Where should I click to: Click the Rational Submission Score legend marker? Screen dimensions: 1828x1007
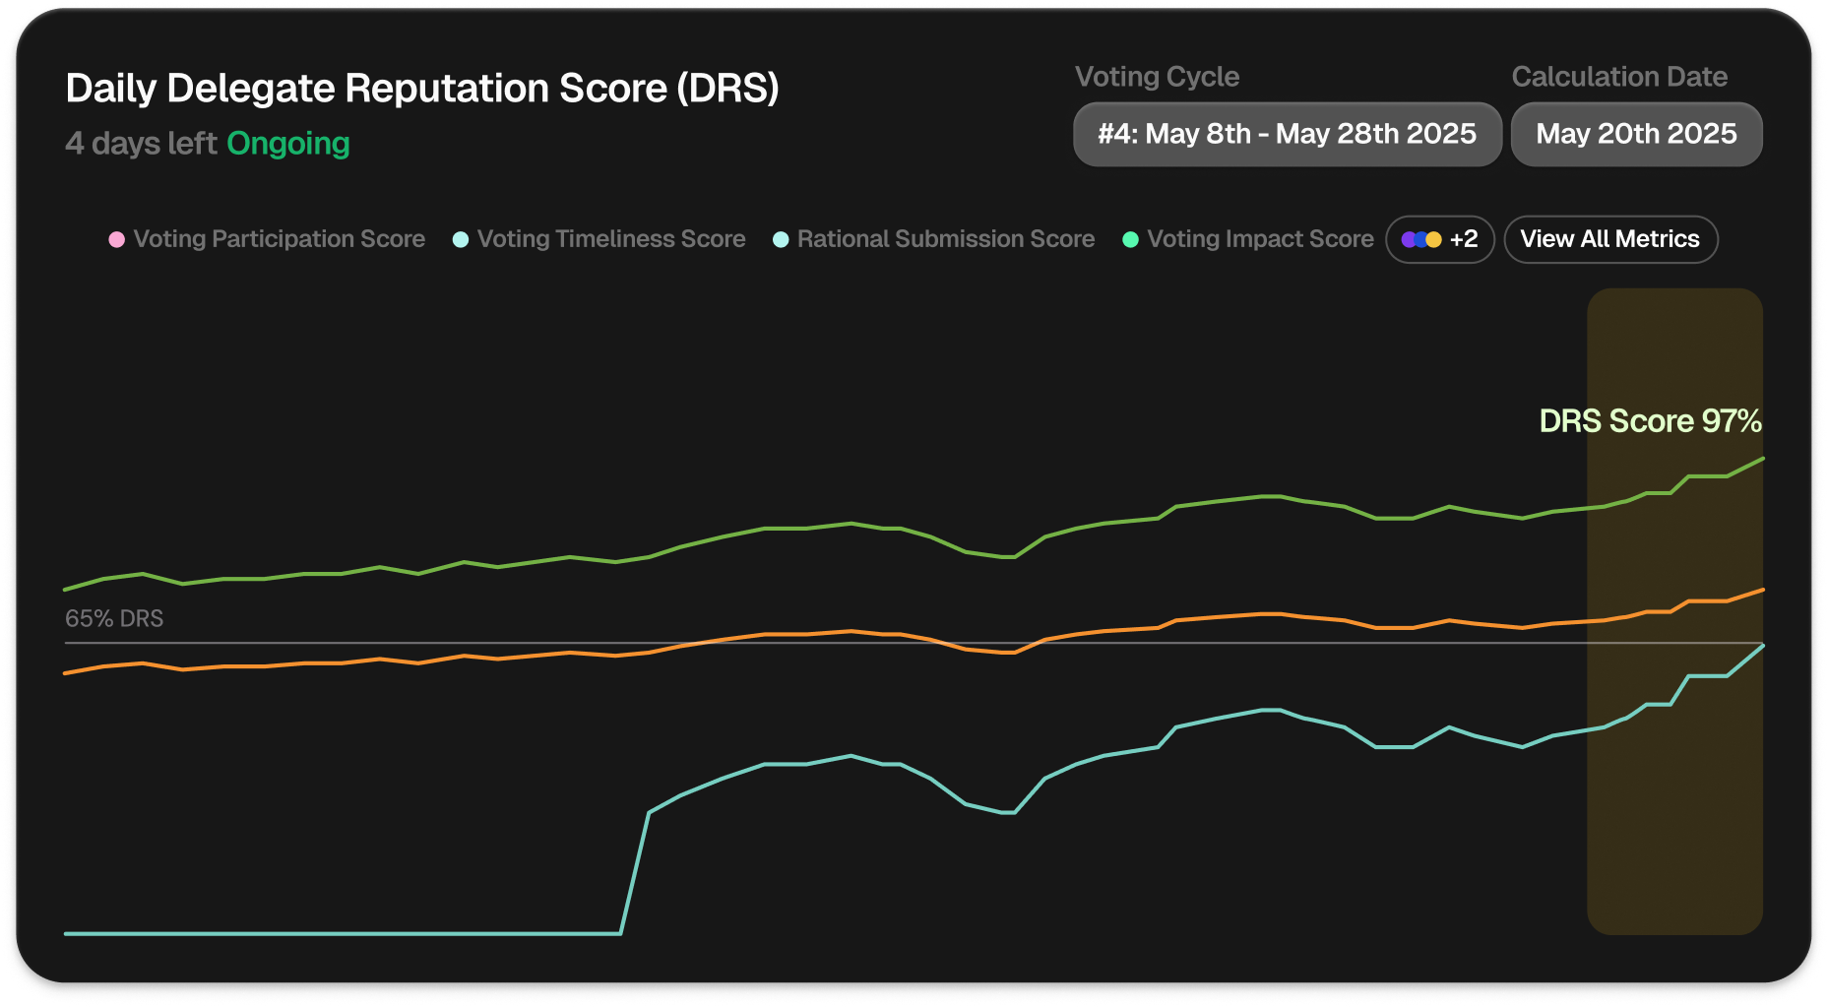click(x=781, y=239)
